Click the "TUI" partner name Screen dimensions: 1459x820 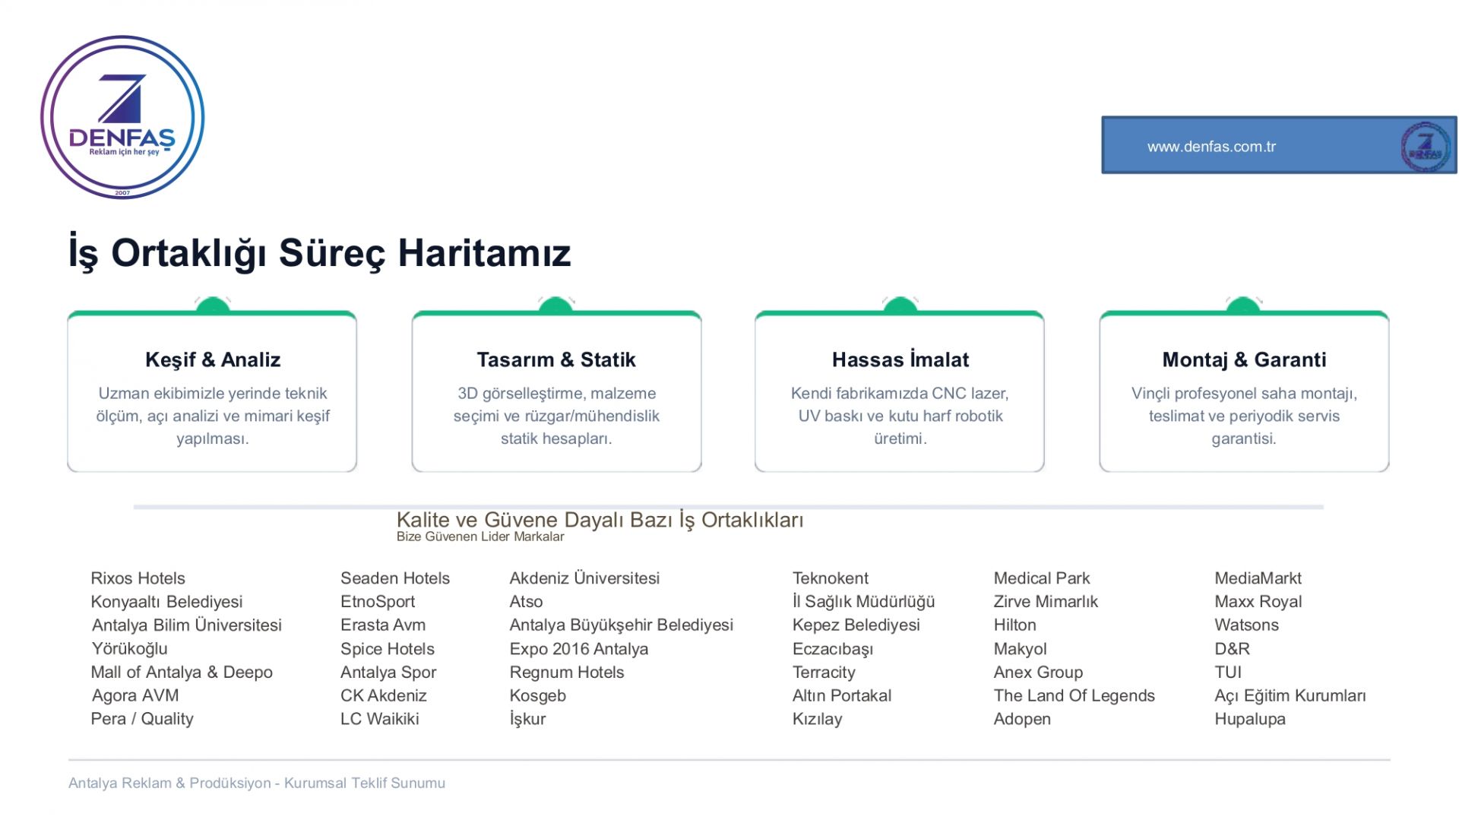[1228, 673]
